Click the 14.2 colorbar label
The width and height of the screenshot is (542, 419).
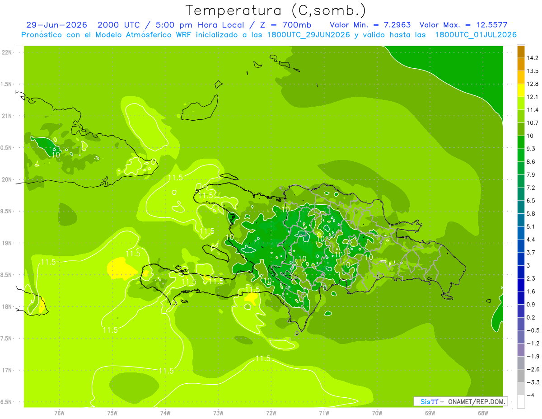point(533,58)
